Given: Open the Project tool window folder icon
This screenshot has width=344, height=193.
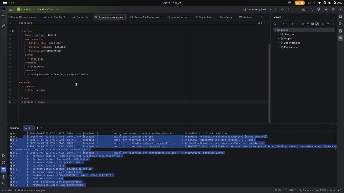Looking at the screenshot, I should tap(3, 17).
